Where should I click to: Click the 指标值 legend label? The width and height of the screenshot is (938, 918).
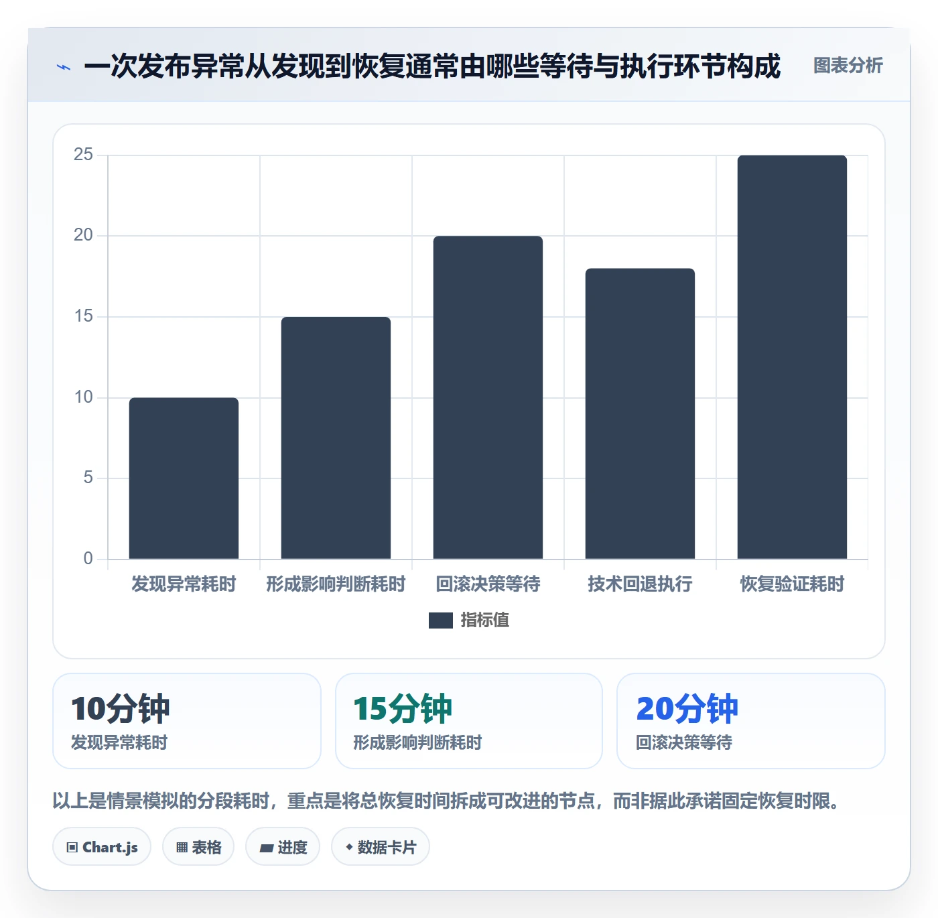tap(485, 620)
